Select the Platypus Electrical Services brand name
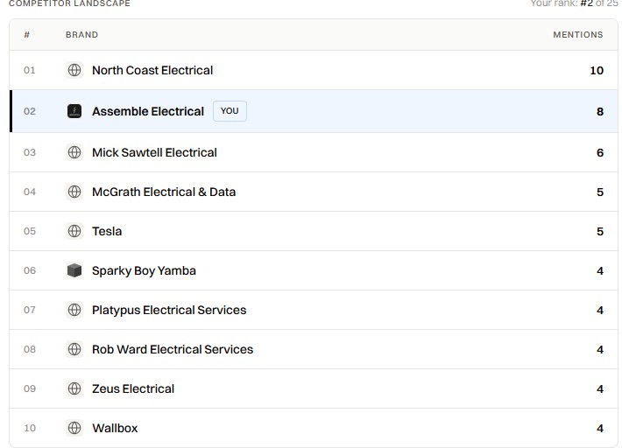Image resolution: width=622 pixels, height=448 pixels. click(169, 310)
